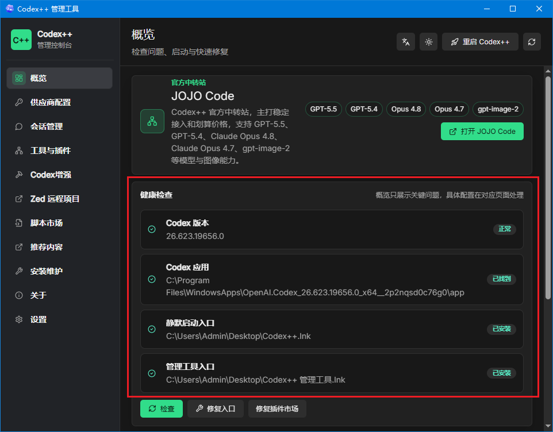Click the hammer icon beside Codex增强
This screenshot has width=553, height=432.
(x=19, y=175)
